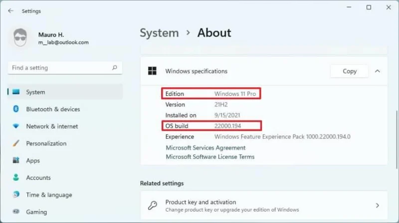Minimize the Settings window
This screenshot has height=223, width=399.
tap(349, 7)
